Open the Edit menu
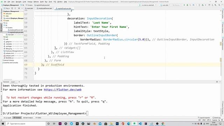The height and width of the screenshot is (126, 224). [x=9, y=2]
